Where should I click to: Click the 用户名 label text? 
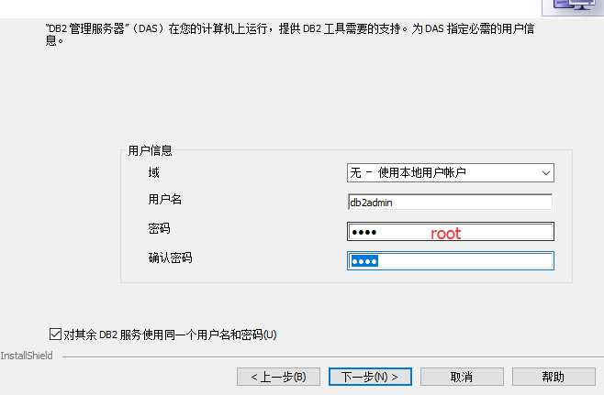tap(165, 199)
